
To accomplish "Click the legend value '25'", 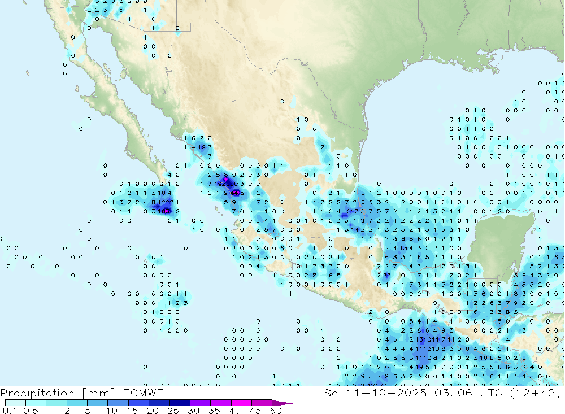I will click(173, 411).
